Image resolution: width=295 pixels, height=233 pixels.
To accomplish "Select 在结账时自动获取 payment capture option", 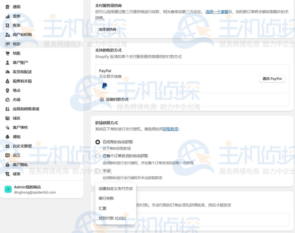I will coord(99,142).
